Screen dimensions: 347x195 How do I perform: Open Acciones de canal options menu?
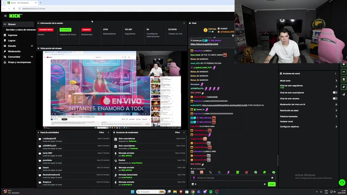[335, 73]
